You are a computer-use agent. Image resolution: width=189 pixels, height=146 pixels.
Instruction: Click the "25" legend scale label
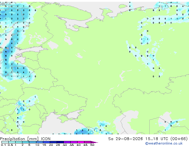[x=58, y=145]
